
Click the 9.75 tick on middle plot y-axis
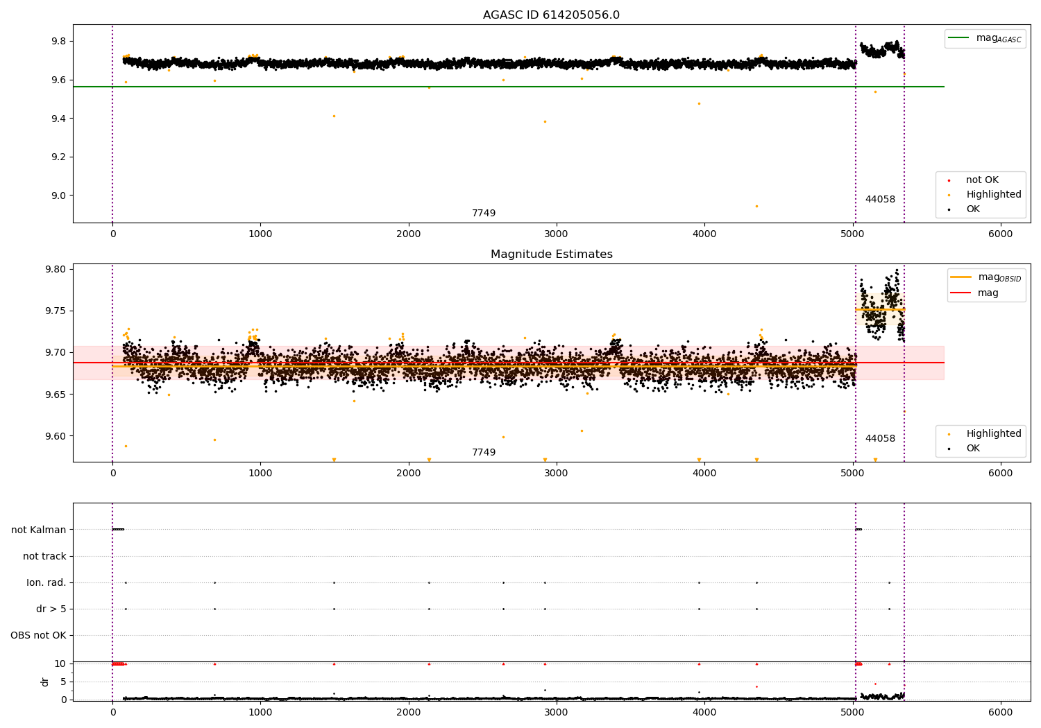tap(56, 311)
